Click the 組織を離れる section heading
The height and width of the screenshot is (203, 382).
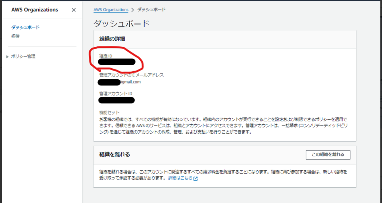[115, 154]
